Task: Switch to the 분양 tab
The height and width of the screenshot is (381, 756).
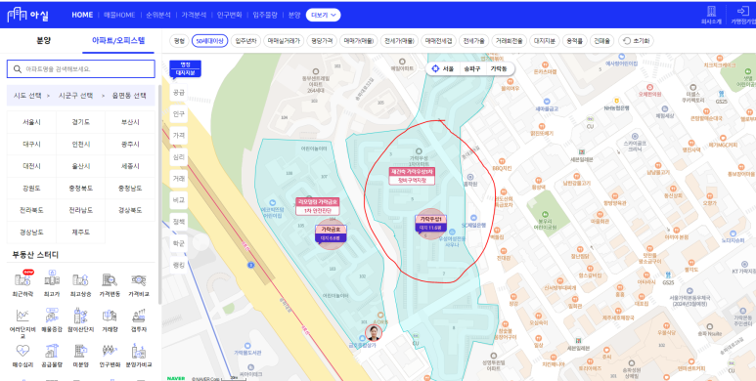Action: tap(43, 41)
